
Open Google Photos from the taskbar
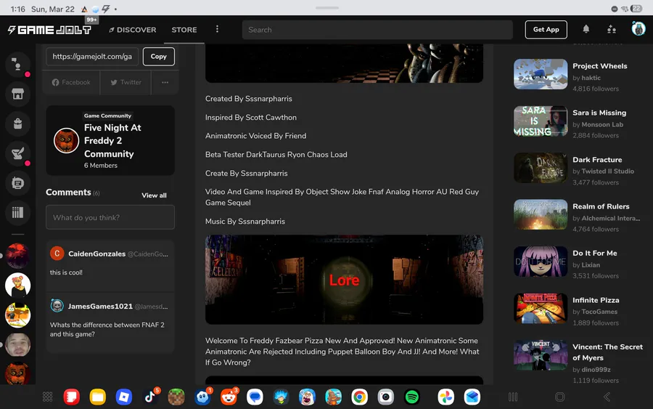click(445, 397)
